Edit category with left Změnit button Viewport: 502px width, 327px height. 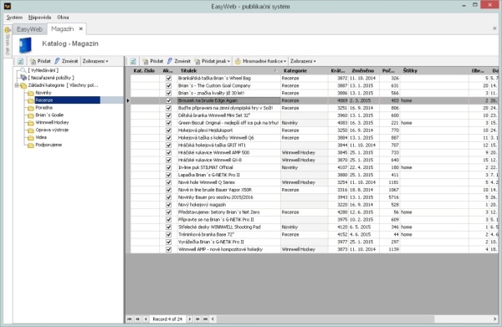(x=66, y=61)
